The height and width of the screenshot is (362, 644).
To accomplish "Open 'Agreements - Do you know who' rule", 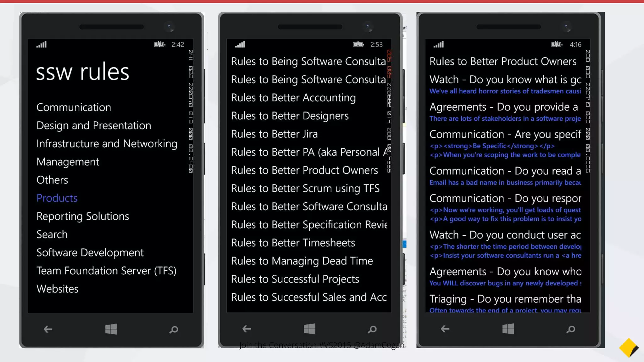I will [505, 271].
